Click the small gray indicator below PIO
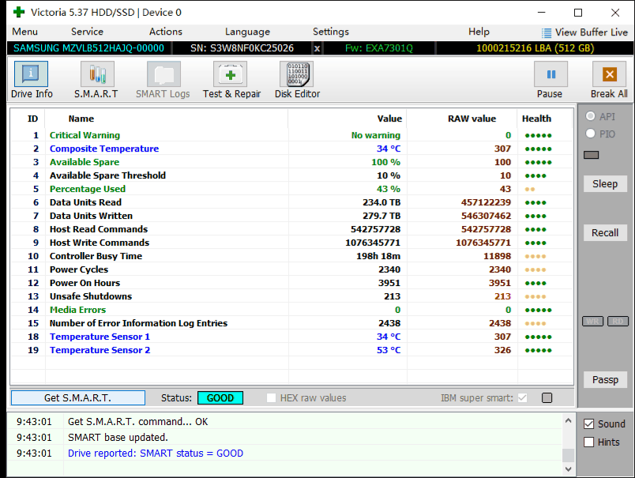 point(592,155)
